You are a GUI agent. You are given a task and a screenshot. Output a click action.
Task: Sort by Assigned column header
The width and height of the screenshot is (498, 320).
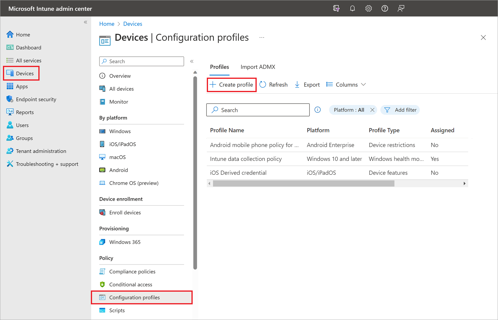(x=443, y=130)
